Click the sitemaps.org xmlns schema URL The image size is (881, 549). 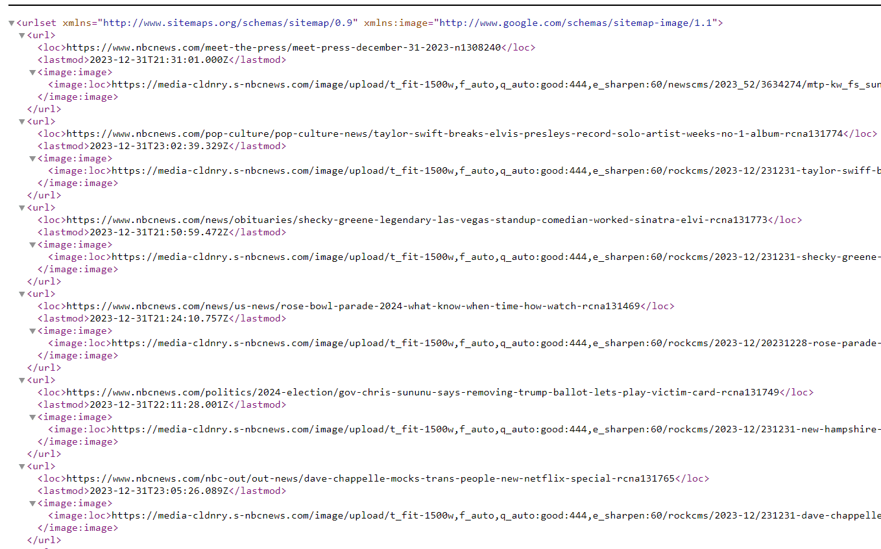pos(230,23)
